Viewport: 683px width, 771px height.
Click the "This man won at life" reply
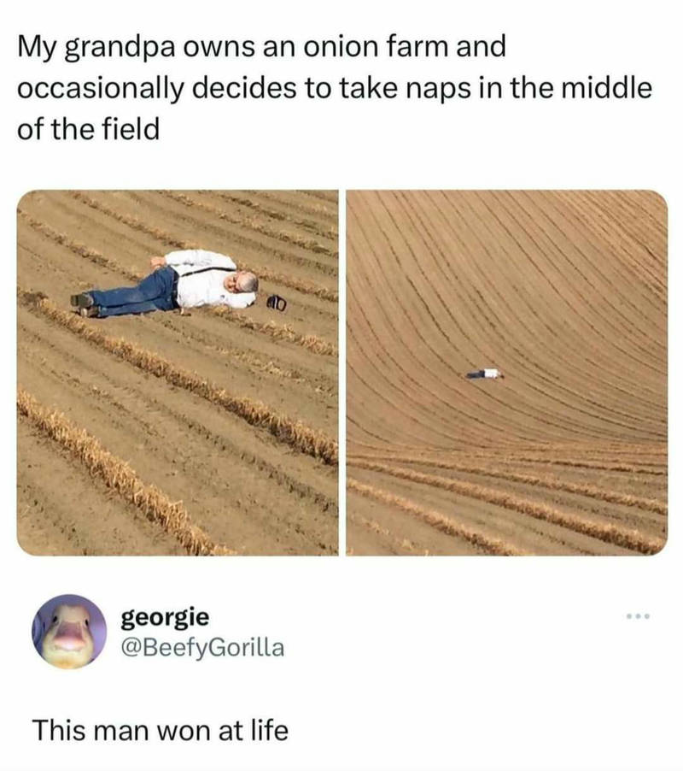(x=160, y=729)
